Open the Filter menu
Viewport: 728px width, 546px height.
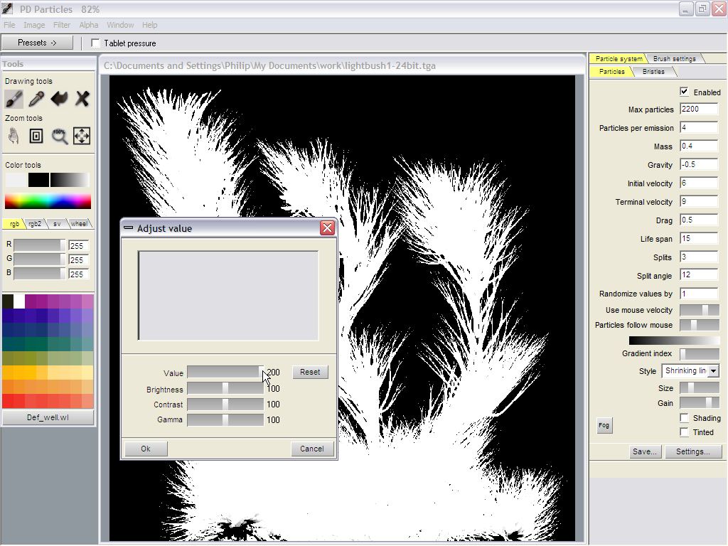(62, 25)
